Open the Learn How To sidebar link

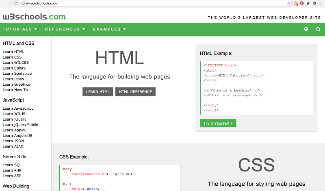[x=15, y=90]
